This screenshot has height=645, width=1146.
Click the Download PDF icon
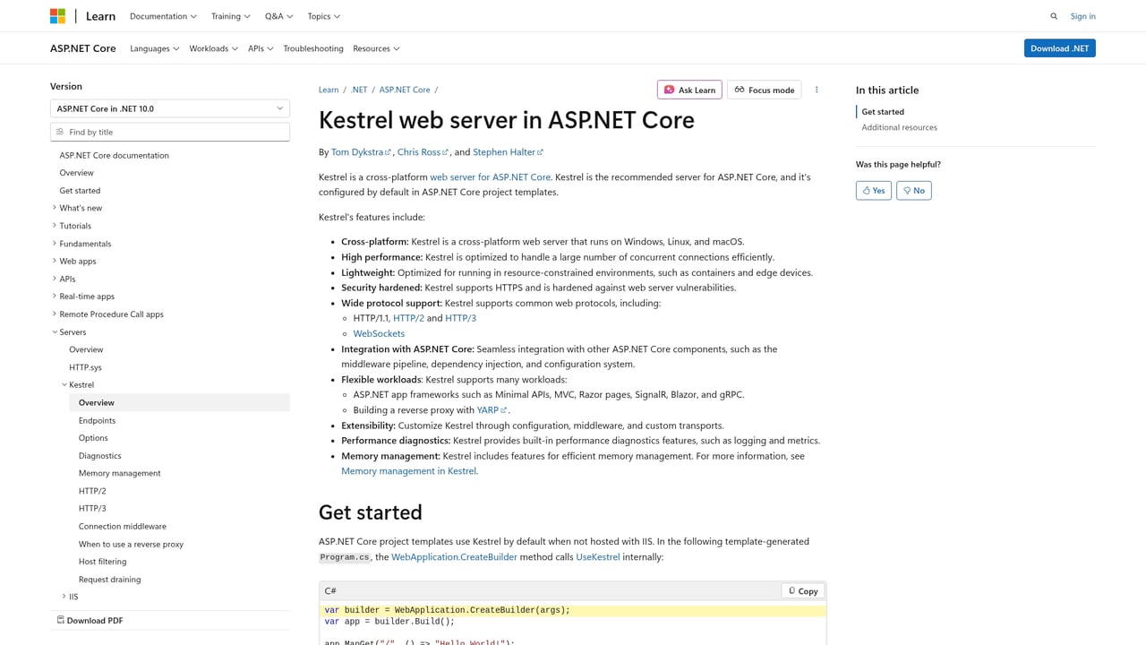pyautogui.click(x=59, y=620)
